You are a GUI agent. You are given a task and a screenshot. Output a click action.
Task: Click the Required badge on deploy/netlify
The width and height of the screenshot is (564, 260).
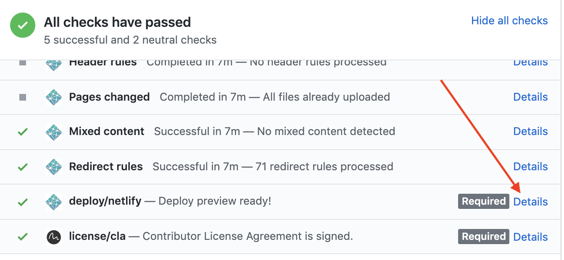click(x=484, y=201)
